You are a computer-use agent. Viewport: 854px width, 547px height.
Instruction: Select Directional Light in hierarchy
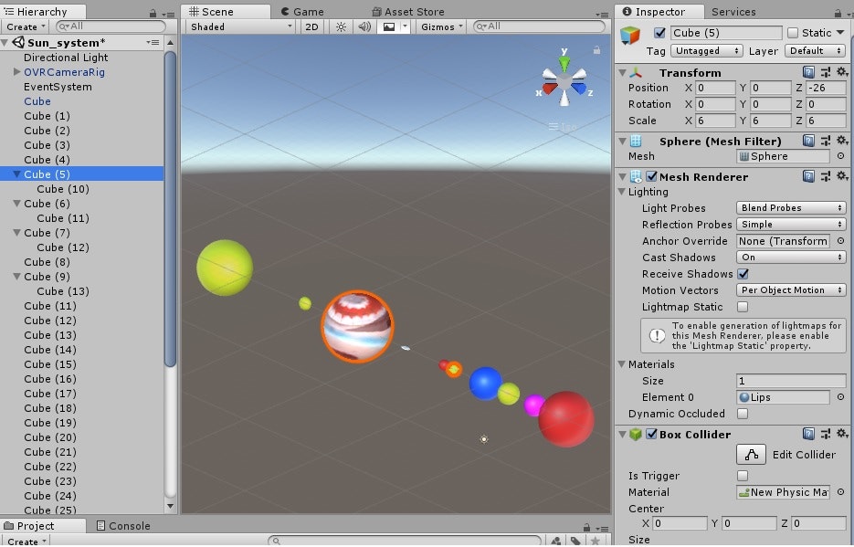point(66,58)
